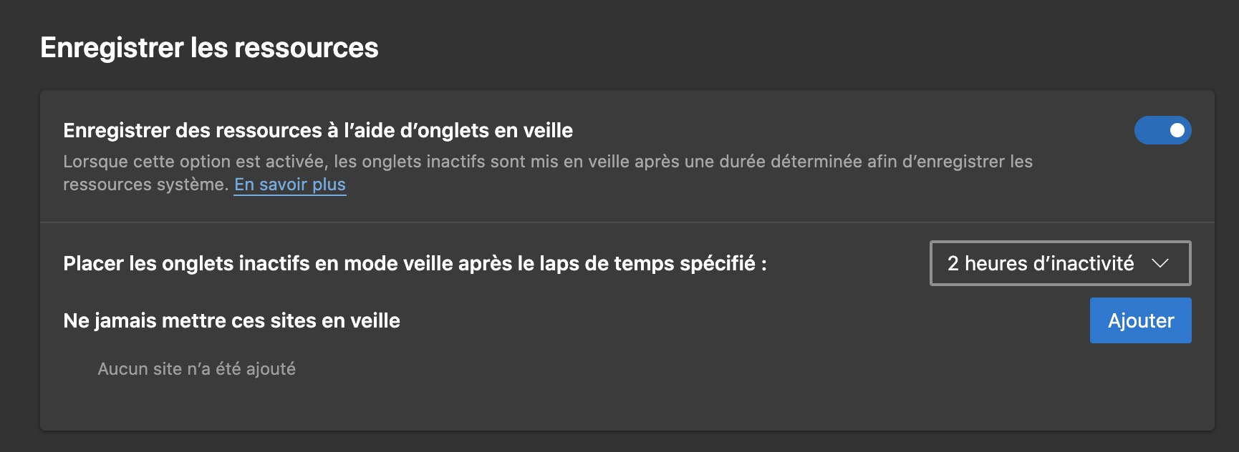
Task: Click the 'Placer les onglets inactifs' setting label
Action: click(414, 263)
